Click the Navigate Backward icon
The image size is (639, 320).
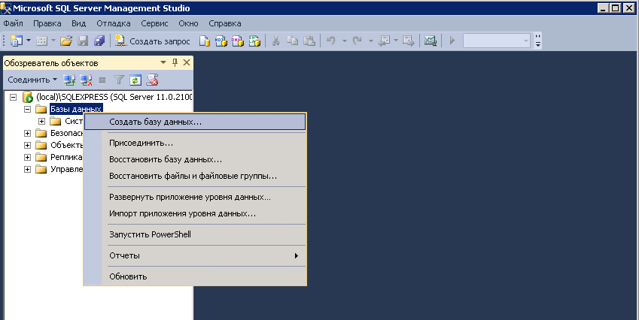pyautogui.click(x=385, y=41)
